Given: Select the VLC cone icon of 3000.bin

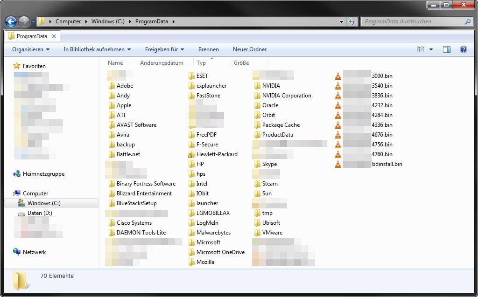Looking at the screenshot, I should pyautogui.click(x=338, y=76).
